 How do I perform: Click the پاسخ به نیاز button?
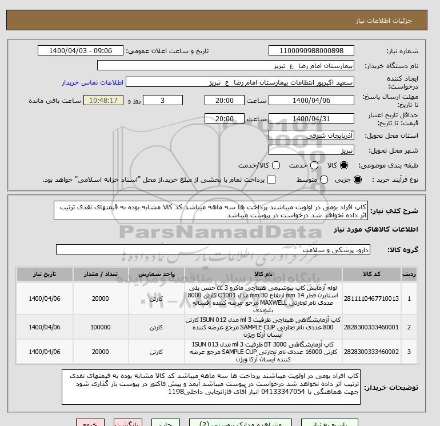coord(330,423)
